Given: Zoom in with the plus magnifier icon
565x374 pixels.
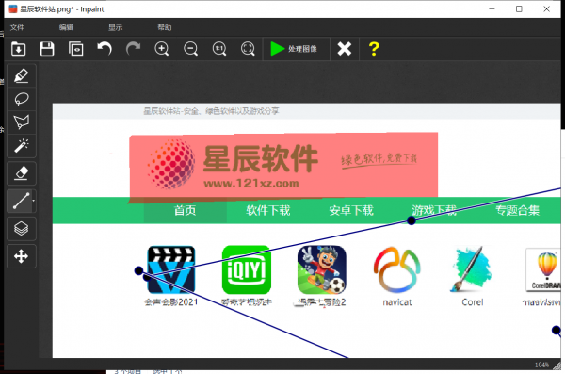Looking at the screenshot, I should tap(162, 49).
